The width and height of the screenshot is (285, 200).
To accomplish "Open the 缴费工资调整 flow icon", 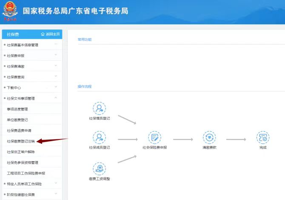I will (99, 169).
